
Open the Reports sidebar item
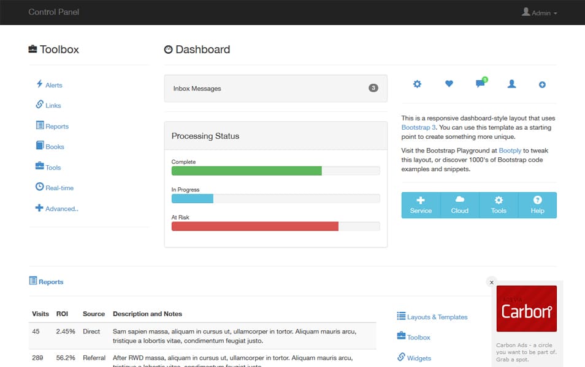pyautogui.click(x=56, y=126)
